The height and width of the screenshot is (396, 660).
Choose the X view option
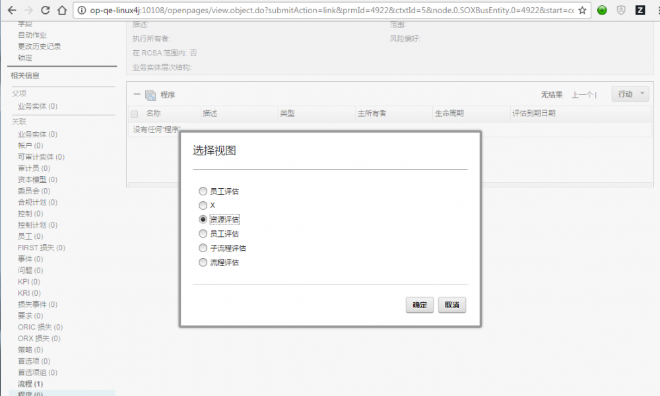(203, 205)
